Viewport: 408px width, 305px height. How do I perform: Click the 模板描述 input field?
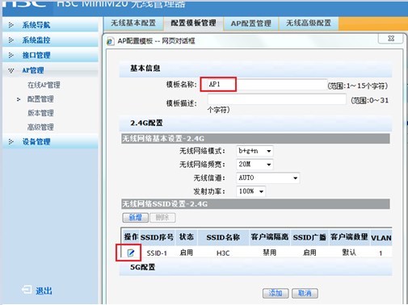[x=276, y=99]
